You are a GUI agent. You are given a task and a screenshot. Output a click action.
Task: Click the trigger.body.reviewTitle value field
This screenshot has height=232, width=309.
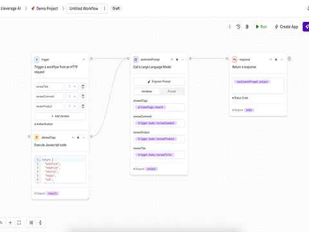click(159, 155)
